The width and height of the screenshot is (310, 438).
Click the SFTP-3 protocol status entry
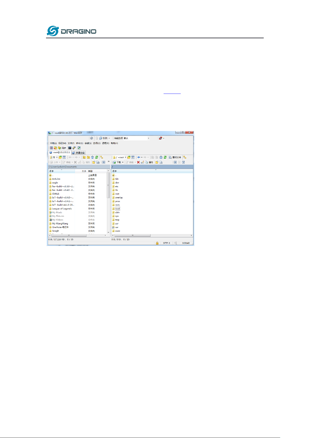[x=166, y=243]
